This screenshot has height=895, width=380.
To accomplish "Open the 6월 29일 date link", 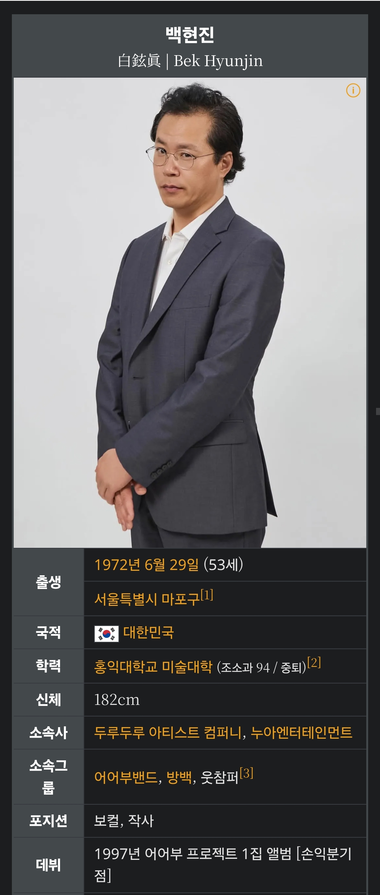I will [x=172, y=564].
